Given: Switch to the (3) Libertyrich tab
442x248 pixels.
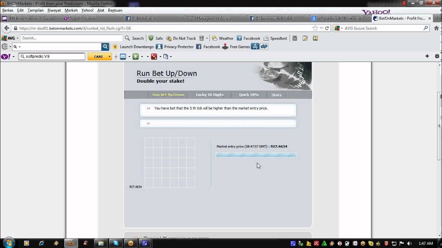Looking at the screenshot, I should pyautogui.click(x=155, y=18).
